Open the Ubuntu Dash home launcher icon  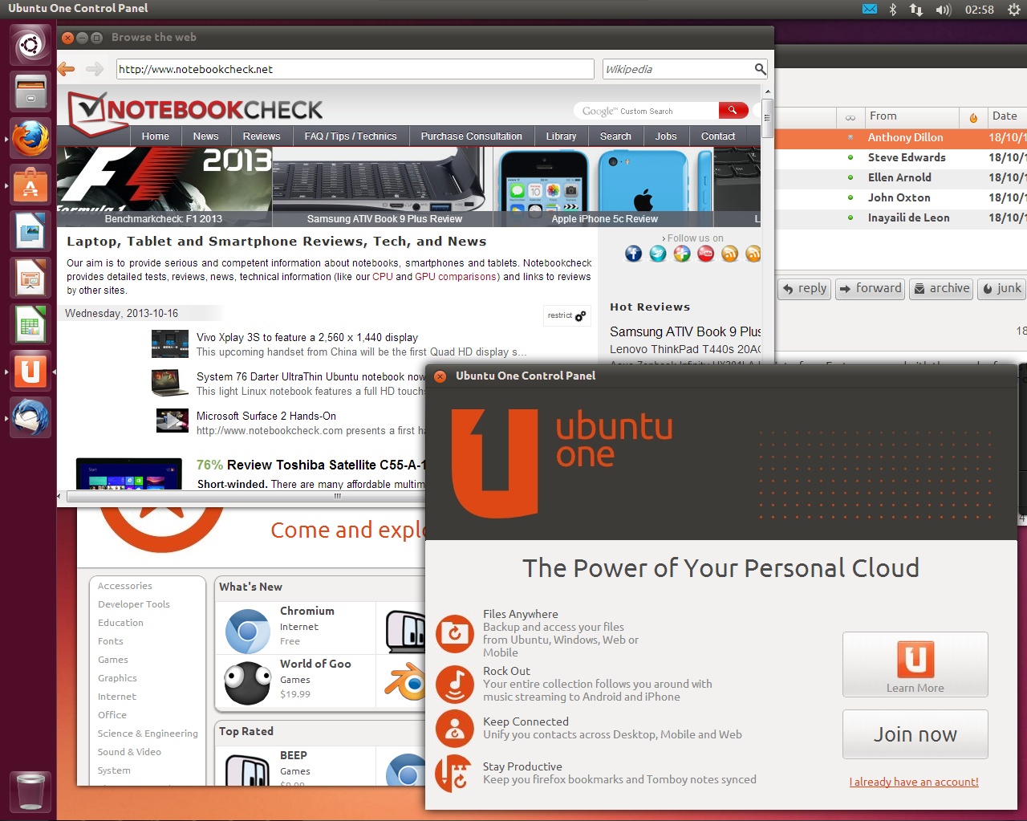coord(30,44)
